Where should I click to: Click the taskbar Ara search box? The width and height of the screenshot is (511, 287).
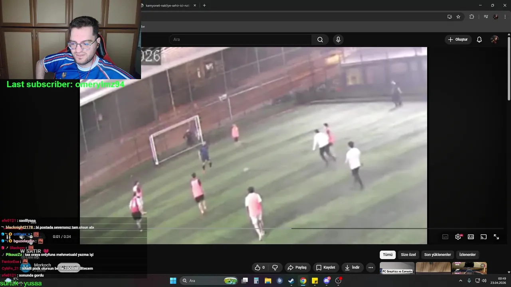[x=209, y=281]
